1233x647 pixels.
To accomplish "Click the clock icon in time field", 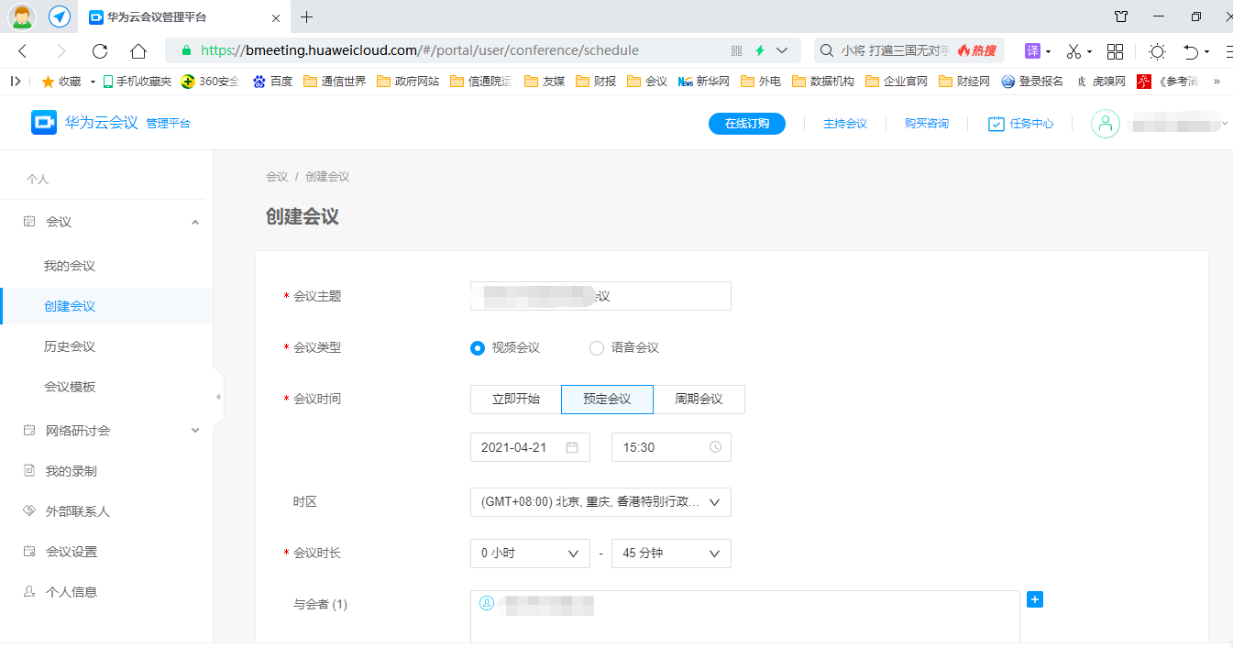I will click(715, 447).
